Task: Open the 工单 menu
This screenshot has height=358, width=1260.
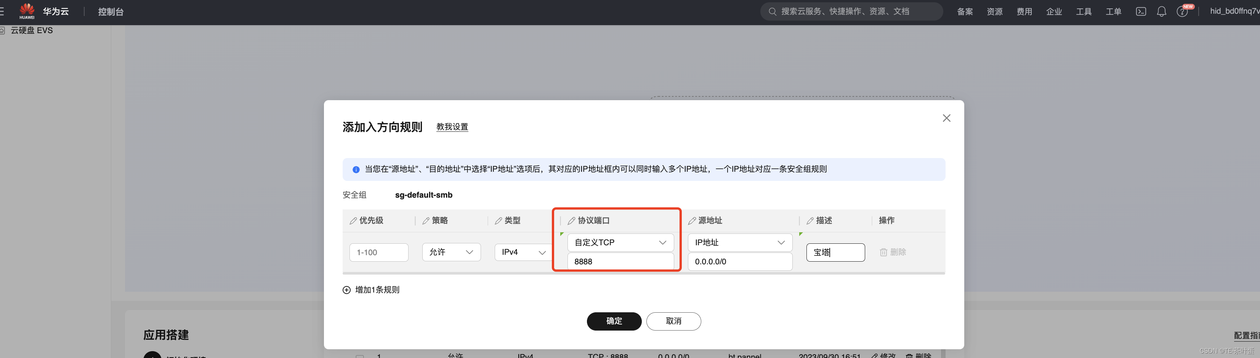Action: (1113, 12)
